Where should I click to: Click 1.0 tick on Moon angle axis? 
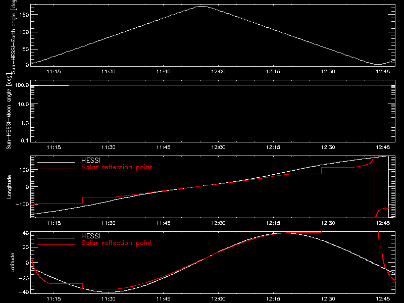coord(25,123)
